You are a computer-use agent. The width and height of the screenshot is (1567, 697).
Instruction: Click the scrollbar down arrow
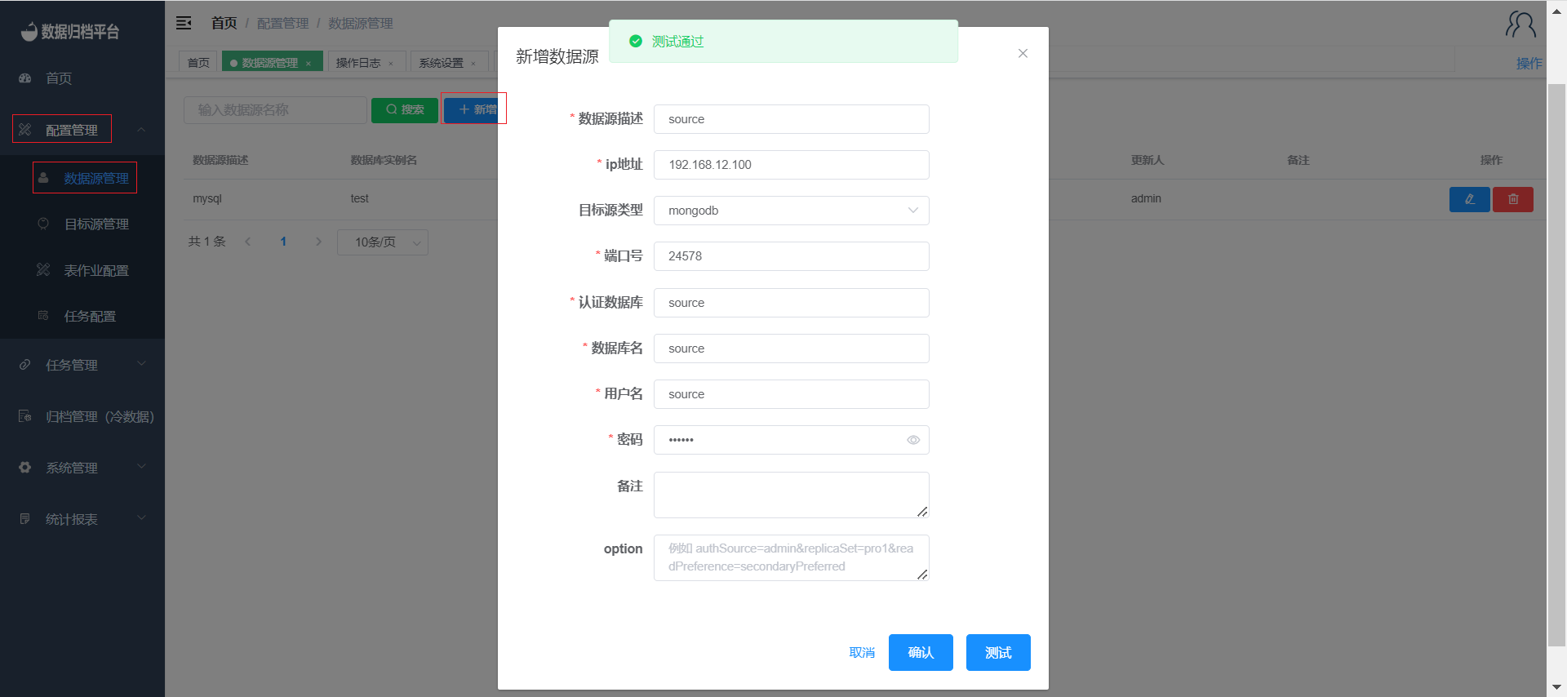tap(1556, 687)
